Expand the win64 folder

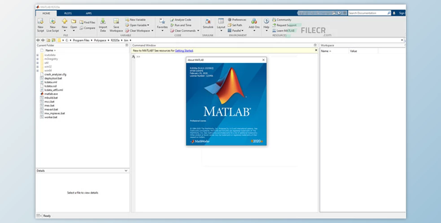click(x=38, y=70)
